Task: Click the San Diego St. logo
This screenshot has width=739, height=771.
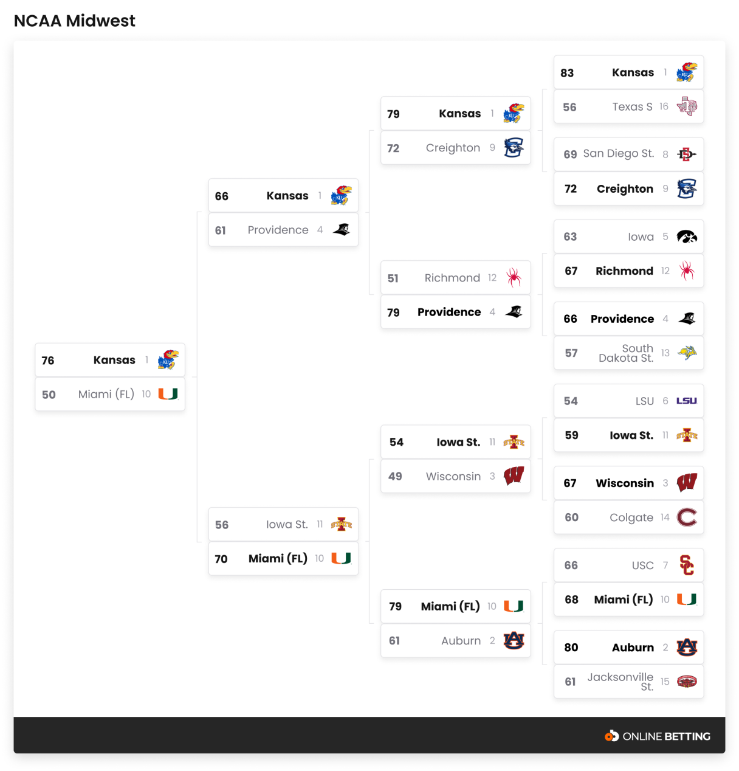Action: pos(687,154)
